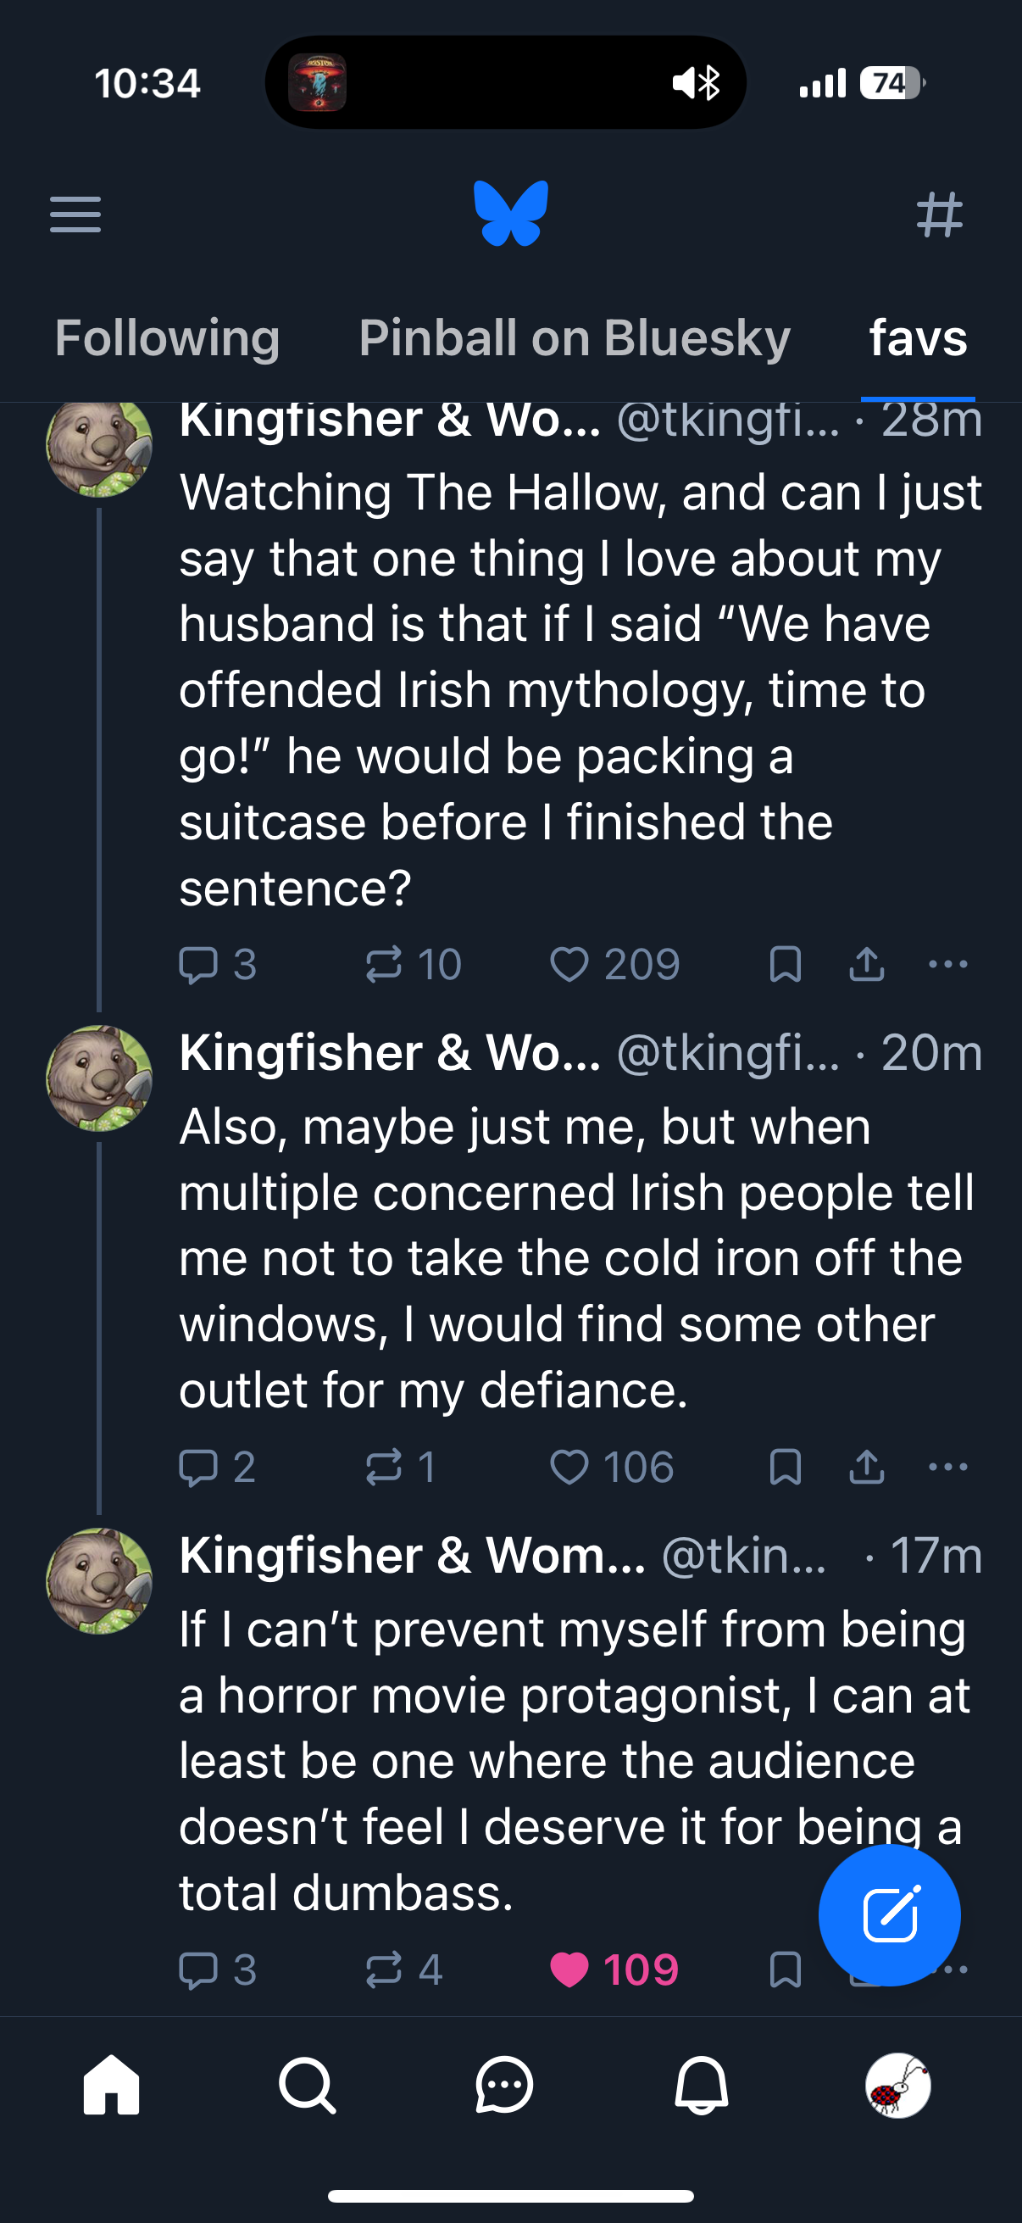Open more options on the 20m post
Screen dimensions: 1022x2223
pos(947,1467)
